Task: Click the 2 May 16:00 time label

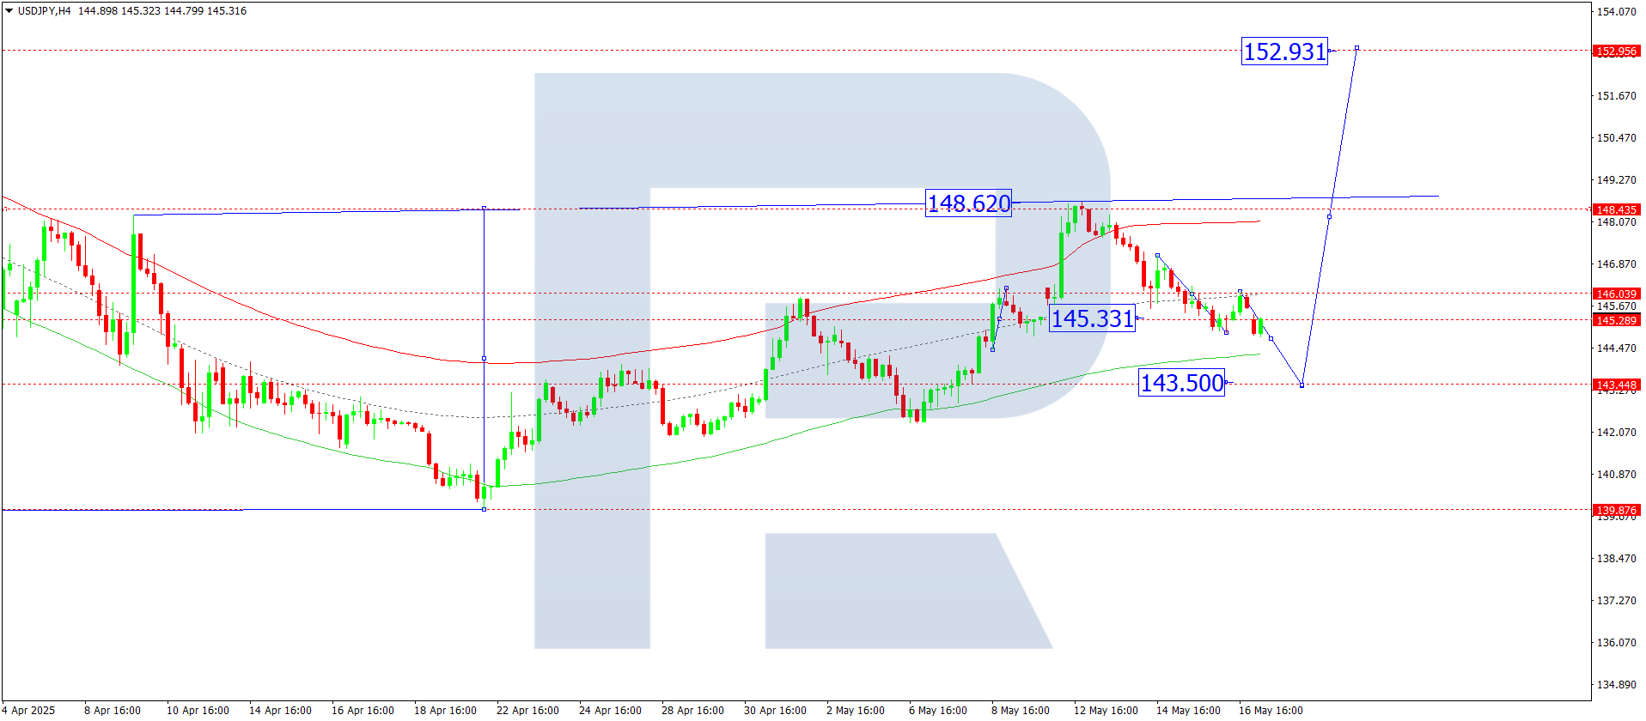Action: (x=856, y=711)
